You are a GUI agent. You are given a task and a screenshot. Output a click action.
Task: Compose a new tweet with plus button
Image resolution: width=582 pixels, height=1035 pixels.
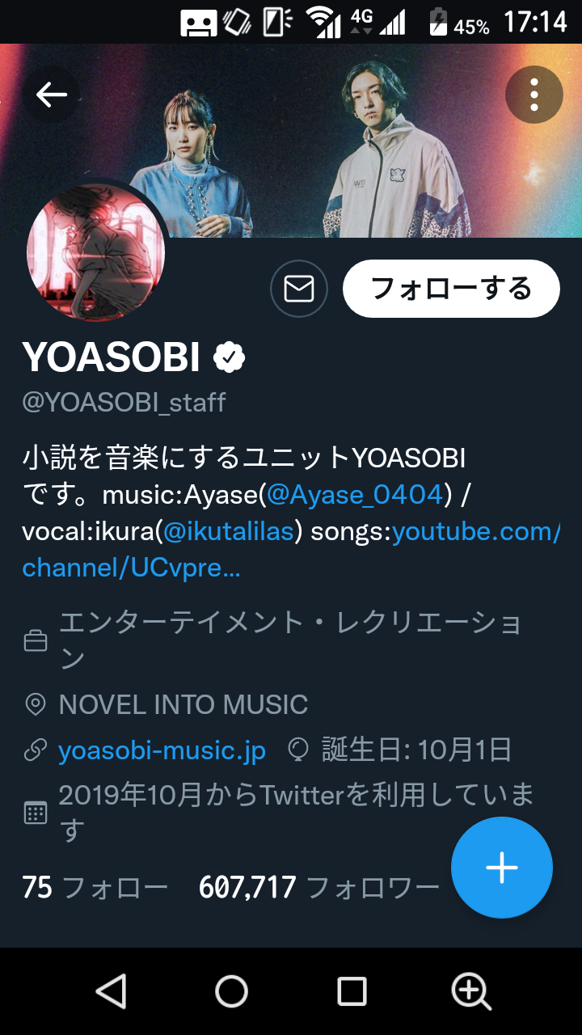point(502,868)
